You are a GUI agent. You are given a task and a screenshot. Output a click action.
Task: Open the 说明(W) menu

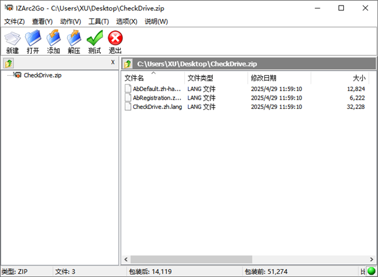pyautogui.click(x=156, y=21)
